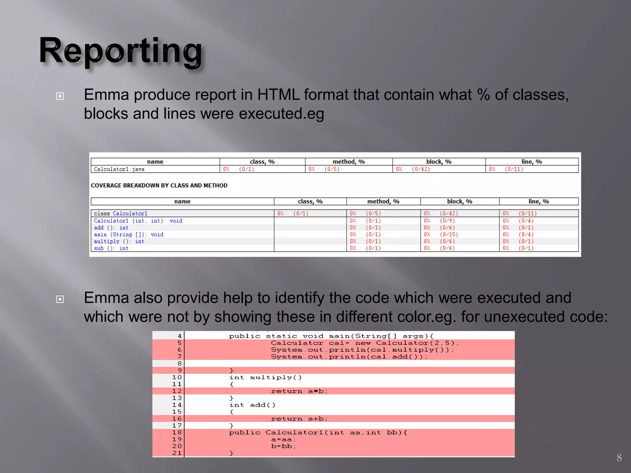Screen dimensions: 631x473
Task: Open the 'sub (): int' method link
Action: click(x=111, y=248)
